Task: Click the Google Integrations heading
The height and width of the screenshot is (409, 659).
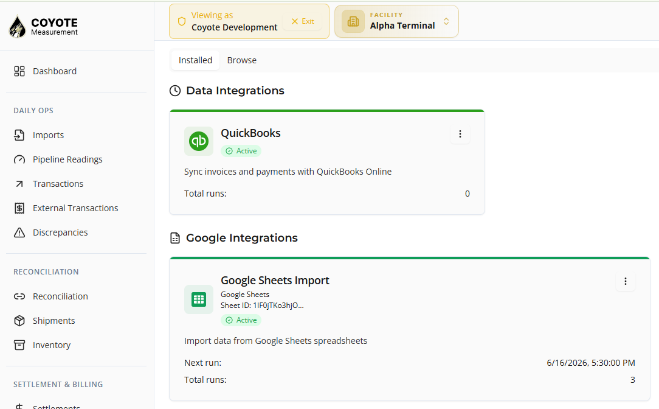Action: click(x=242, y=238)
